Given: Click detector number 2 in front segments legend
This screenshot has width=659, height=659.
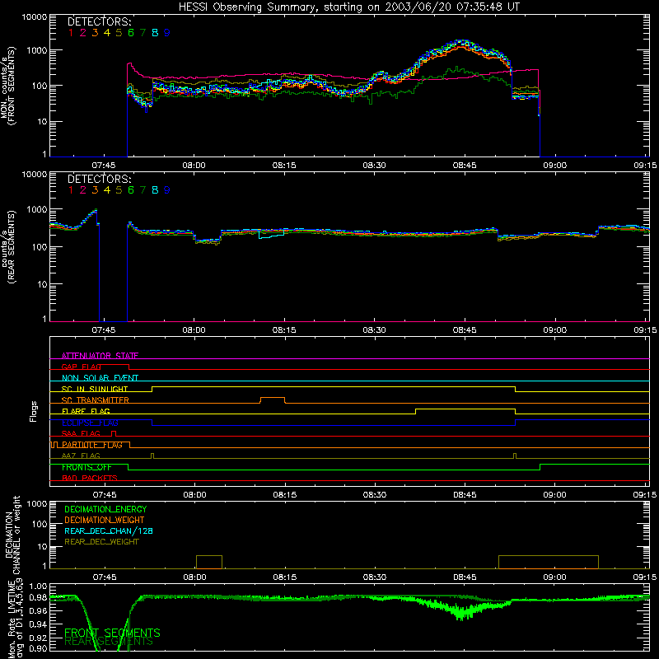Looking at the screenshot, I should tap(83, 33).
